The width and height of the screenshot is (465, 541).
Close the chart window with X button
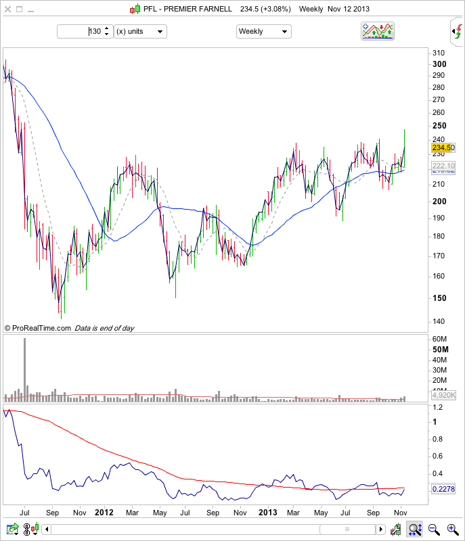pos(7,9)
